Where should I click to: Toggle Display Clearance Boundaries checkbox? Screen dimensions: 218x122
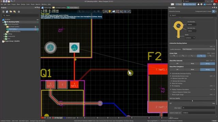pos(171,89)
